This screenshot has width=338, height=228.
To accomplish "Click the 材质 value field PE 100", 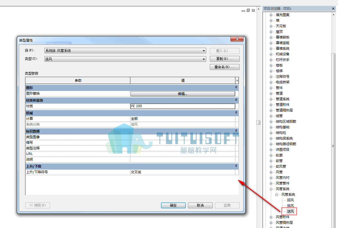I will (183, 106).
